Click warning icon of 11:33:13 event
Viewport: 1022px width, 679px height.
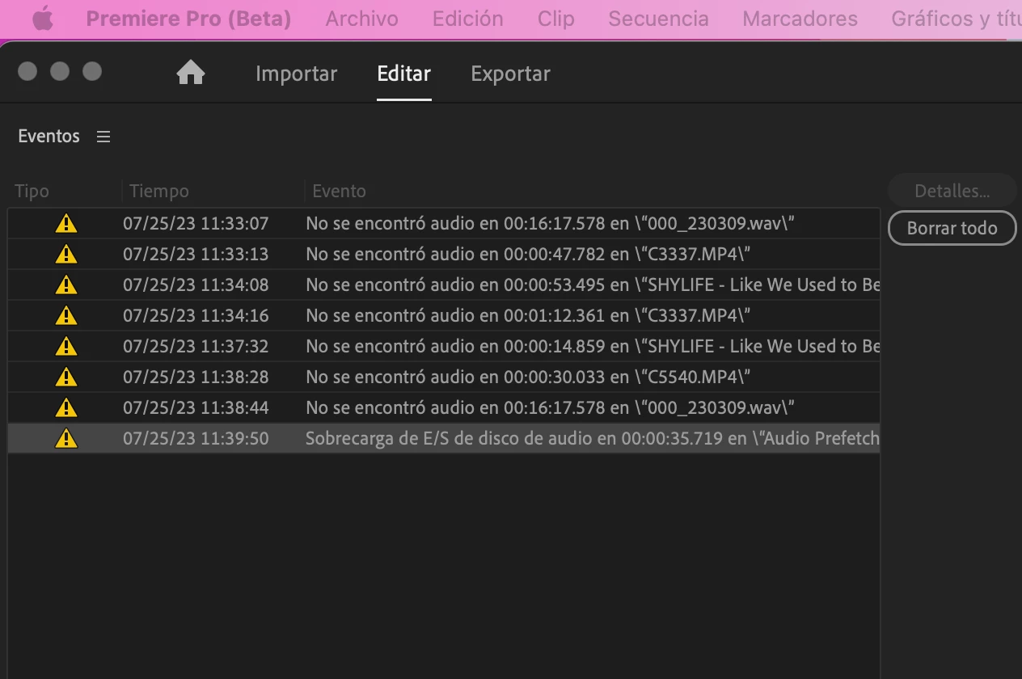point(66,254)
